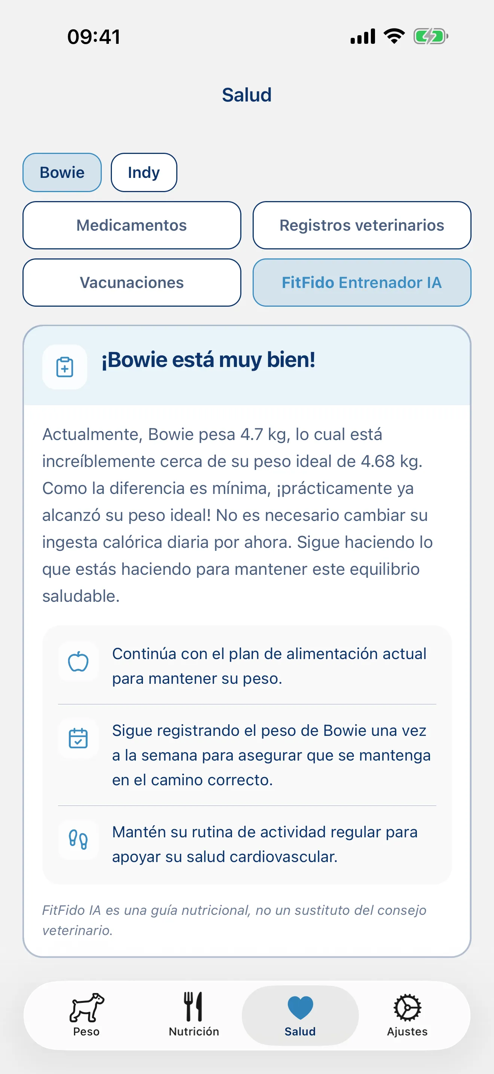Select the Bowie pet chip

(x=62, y=173)
